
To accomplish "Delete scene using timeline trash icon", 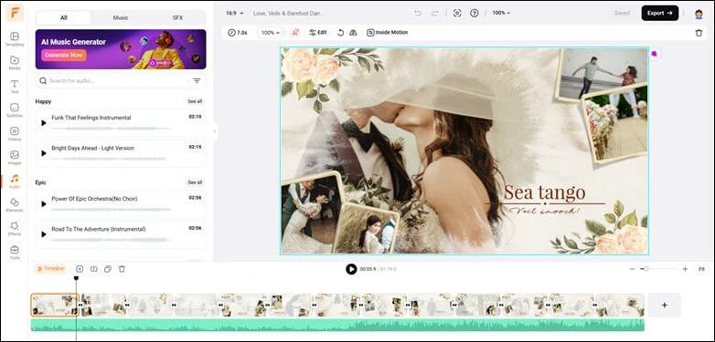I will click(x=122, y=269).
